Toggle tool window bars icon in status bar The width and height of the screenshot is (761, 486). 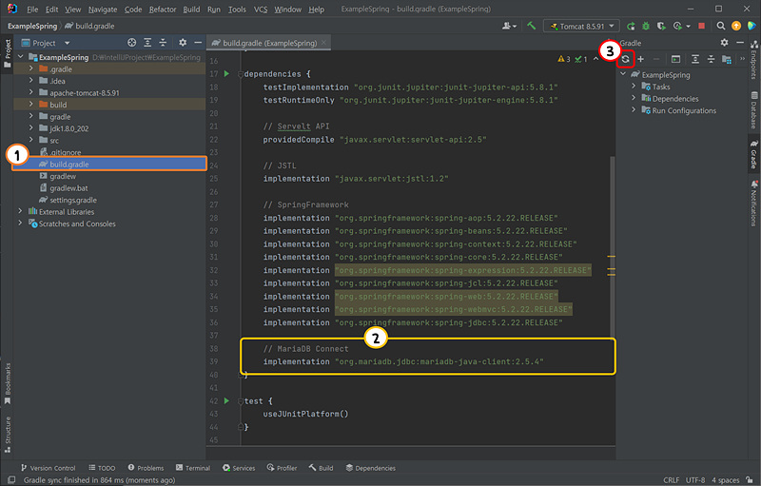11,479
